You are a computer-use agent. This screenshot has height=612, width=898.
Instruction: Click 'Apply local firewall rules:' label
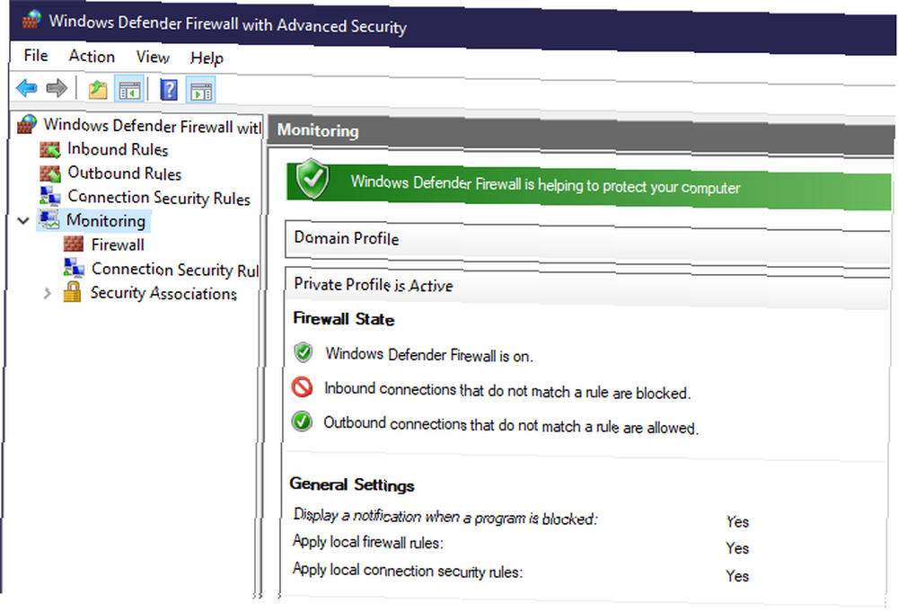(367, 542)
